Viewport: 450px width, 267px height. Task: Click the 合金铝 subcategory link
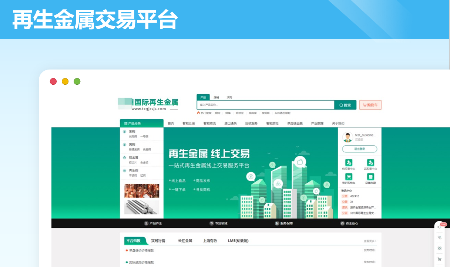(144, 162)
